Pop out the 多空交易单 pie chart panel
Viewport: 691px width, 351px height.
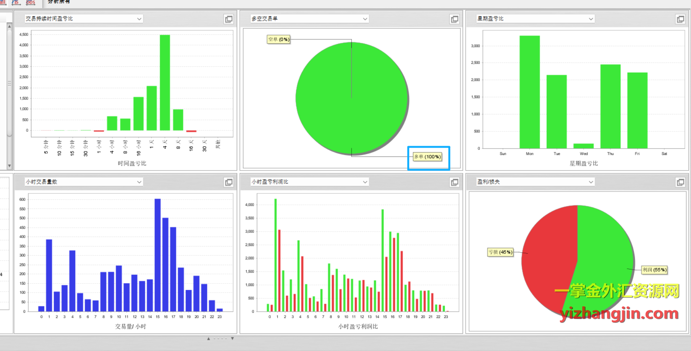point(454,19)
